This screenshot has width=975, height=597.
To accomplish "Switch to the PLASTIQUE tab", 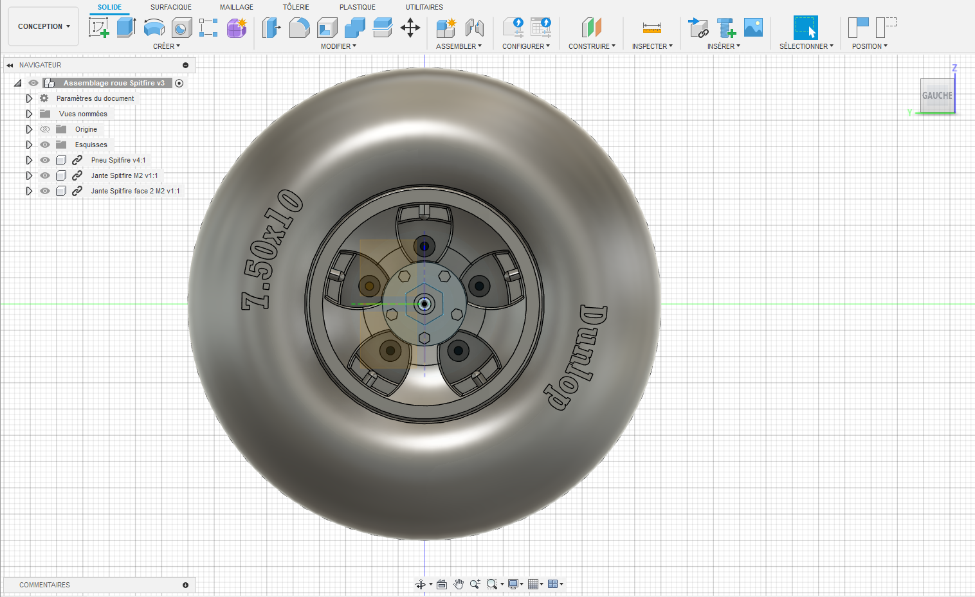I will click(358, 7).
